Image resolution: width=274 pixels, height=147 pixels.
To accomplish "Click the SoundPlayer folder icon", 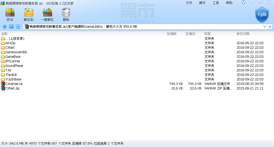I will point(3,66).
